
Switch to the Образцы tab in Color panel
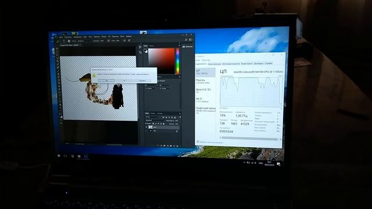coord(151,46)
